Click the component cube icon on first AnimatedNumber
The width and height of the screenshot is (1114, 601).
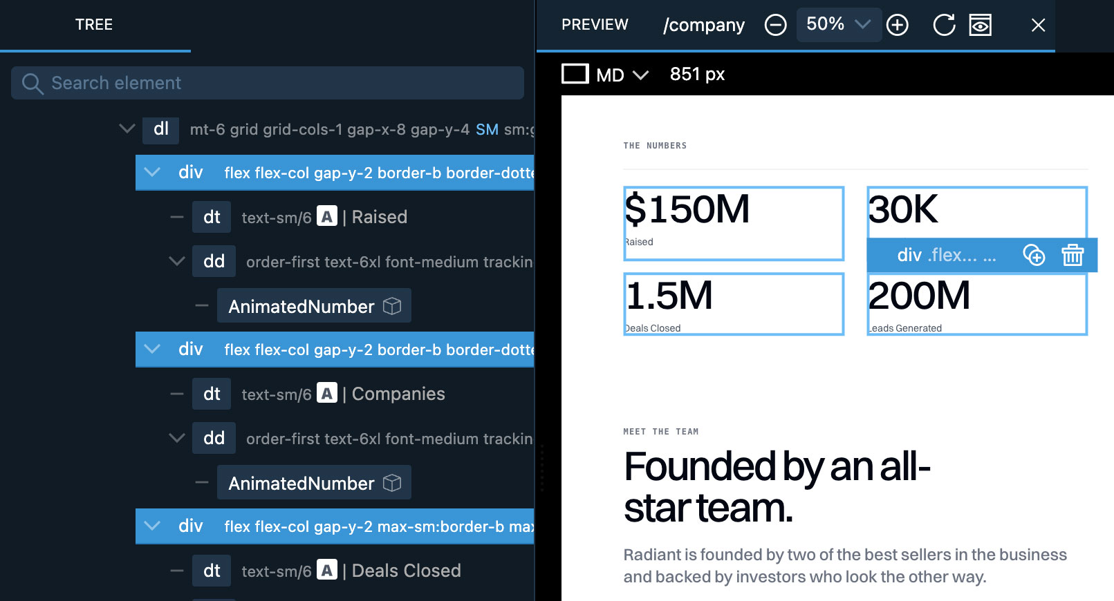[x=392, y=306]
